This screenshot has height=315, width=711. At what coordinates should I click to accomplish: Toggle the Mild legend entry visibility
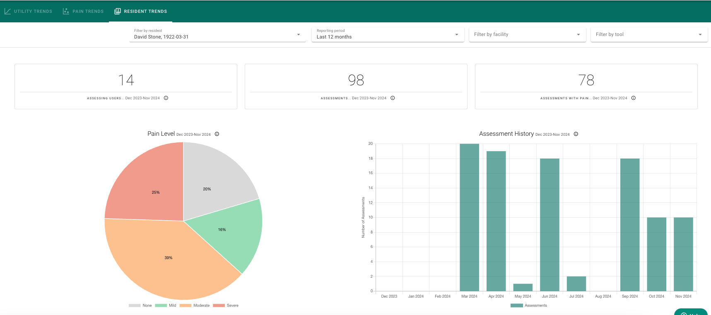click(x=166, y=305)
